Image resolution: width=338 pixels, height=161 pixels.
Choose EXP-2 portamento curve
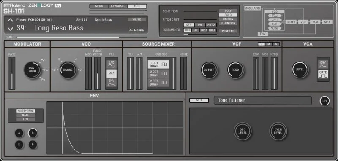tap(212, 30)
